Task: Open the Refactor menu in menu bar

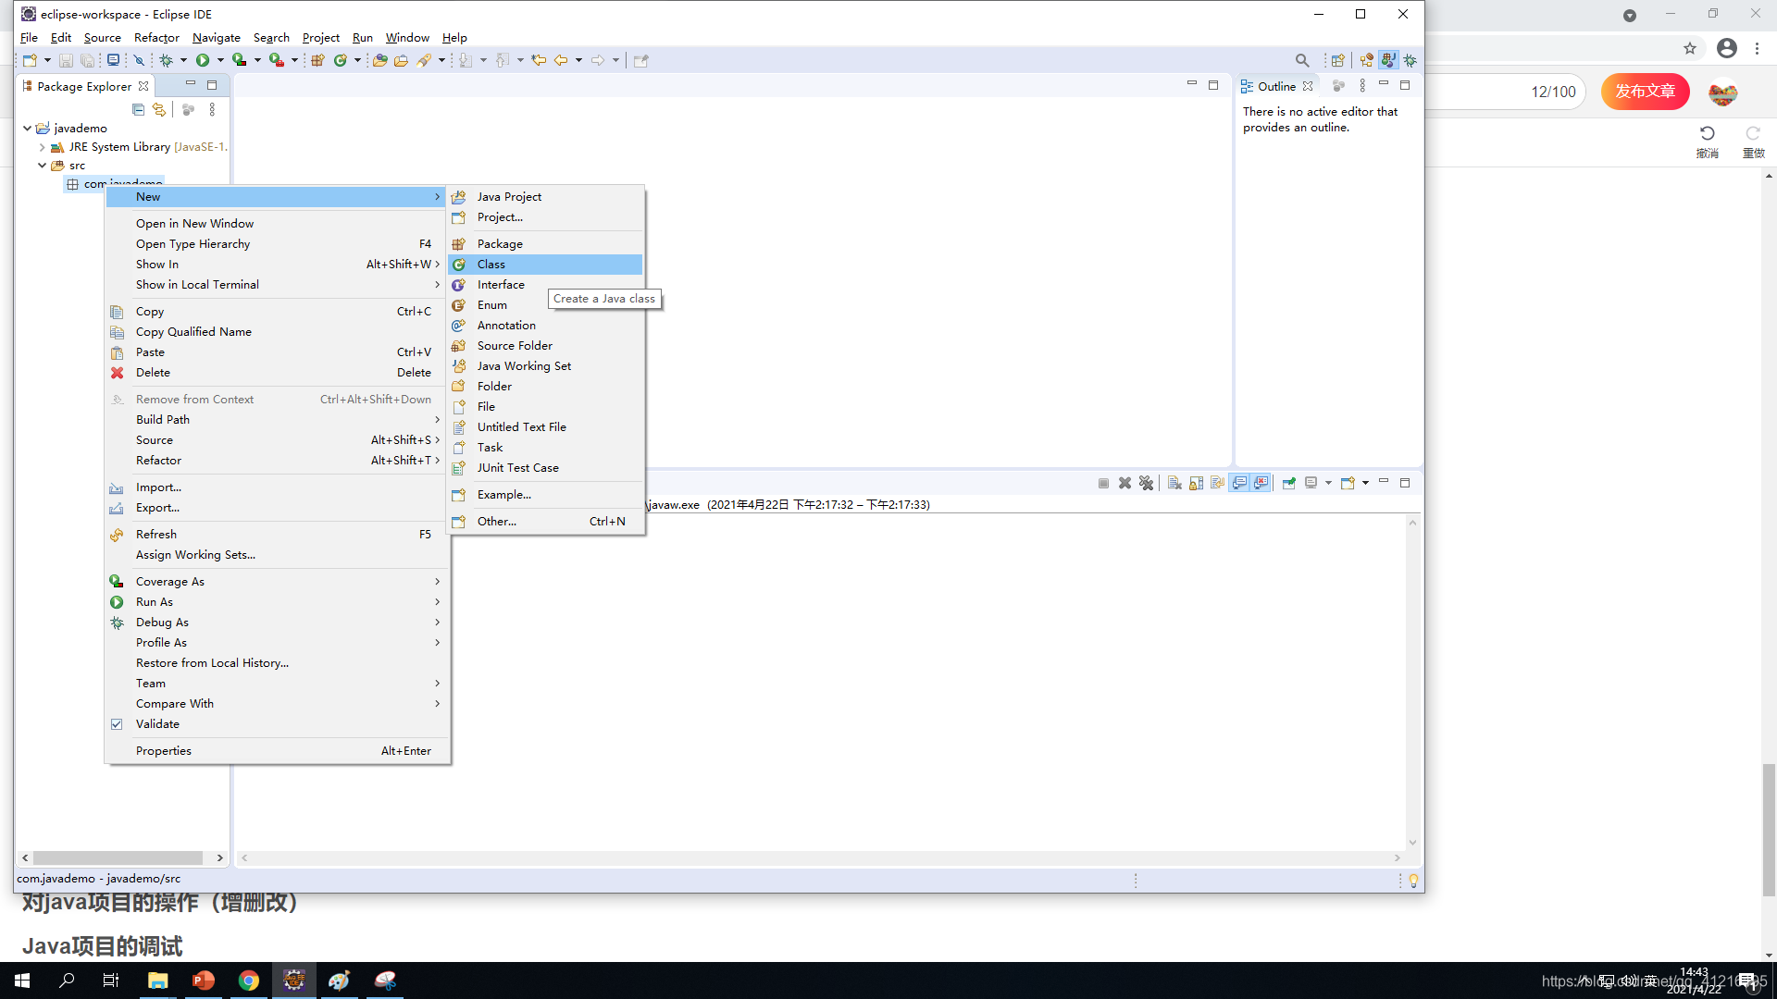Action: 156,38
